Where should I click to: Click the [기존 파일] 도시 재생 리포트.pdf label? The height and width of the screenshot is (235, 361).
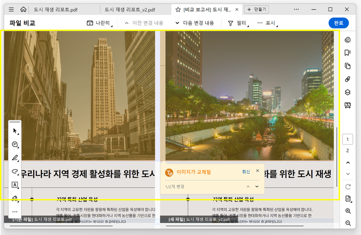coord(42,219)
